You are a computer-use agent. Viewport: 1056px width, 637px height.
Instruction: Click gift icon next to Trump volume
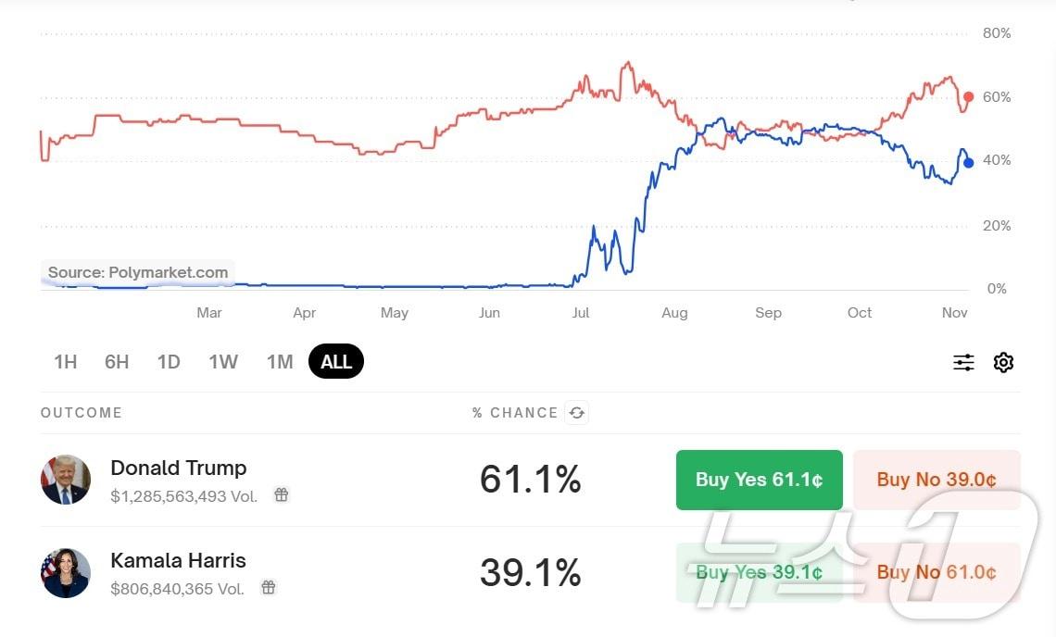[282, 495]
